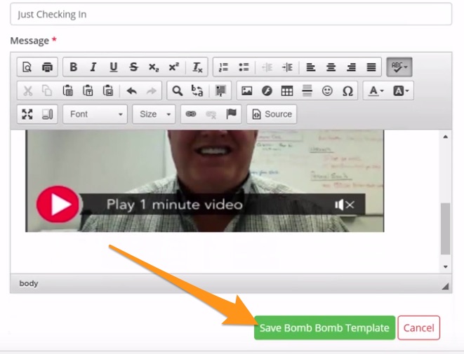Screen dimensions: 464x354
Task: Click the Unlink icon
Action: point(211,114)
